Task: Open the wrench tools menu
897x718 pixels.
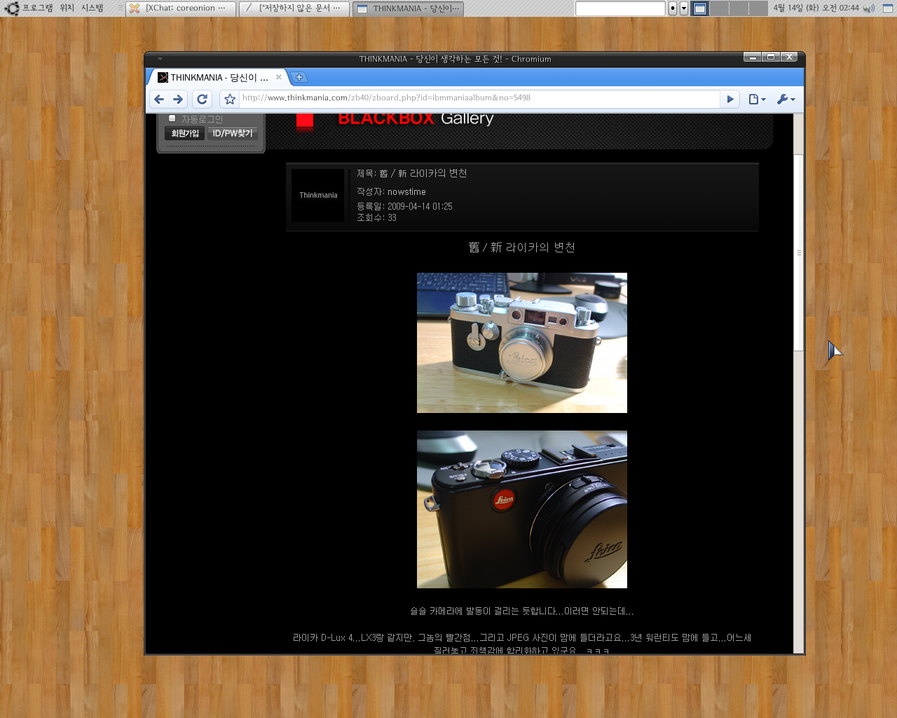Action: click(786, 99)
